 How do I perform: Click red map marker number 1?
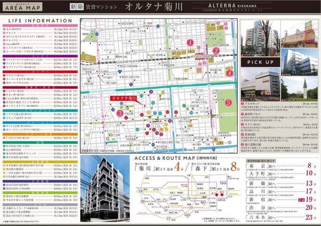189,42
